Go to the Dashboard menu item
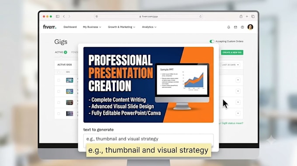The width and height of the screenshot is (297, 166). point(70,27)
